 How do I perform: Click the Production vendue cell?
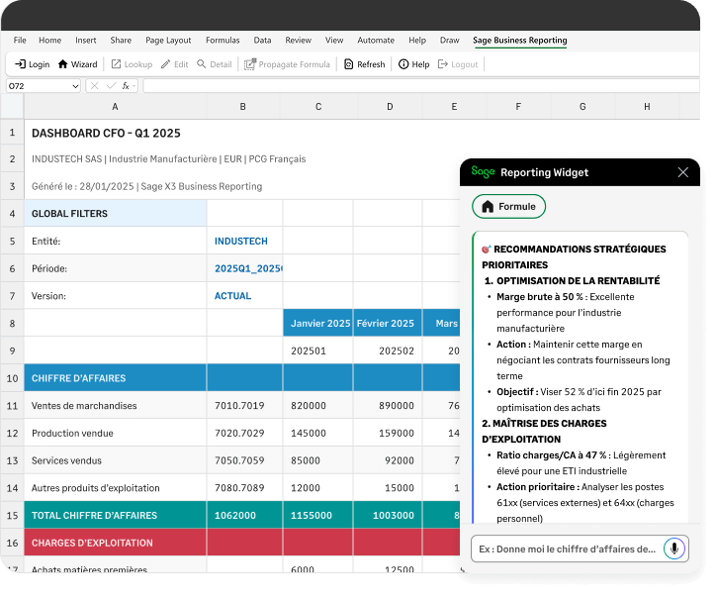click(115, 433)
